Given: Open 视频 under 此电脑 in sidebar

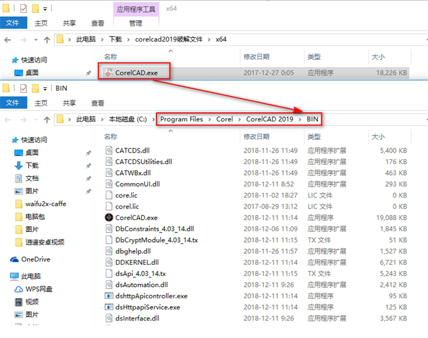Looking at the screenshot, I should 26,302.
